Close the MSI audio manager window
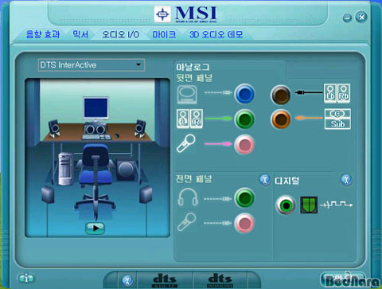382x289 pixels. click(x=361, y=18)
